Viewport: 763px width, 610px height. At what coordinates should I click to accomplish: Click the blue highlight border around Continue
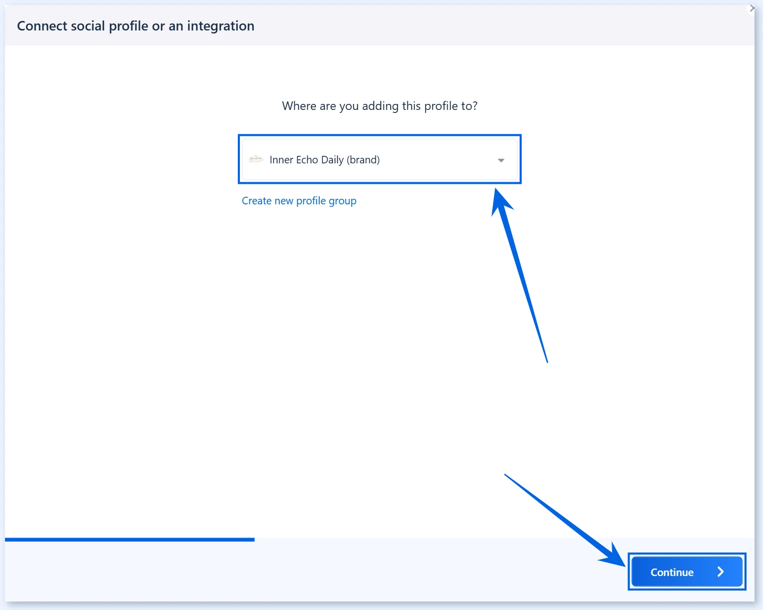pos(687,554)
